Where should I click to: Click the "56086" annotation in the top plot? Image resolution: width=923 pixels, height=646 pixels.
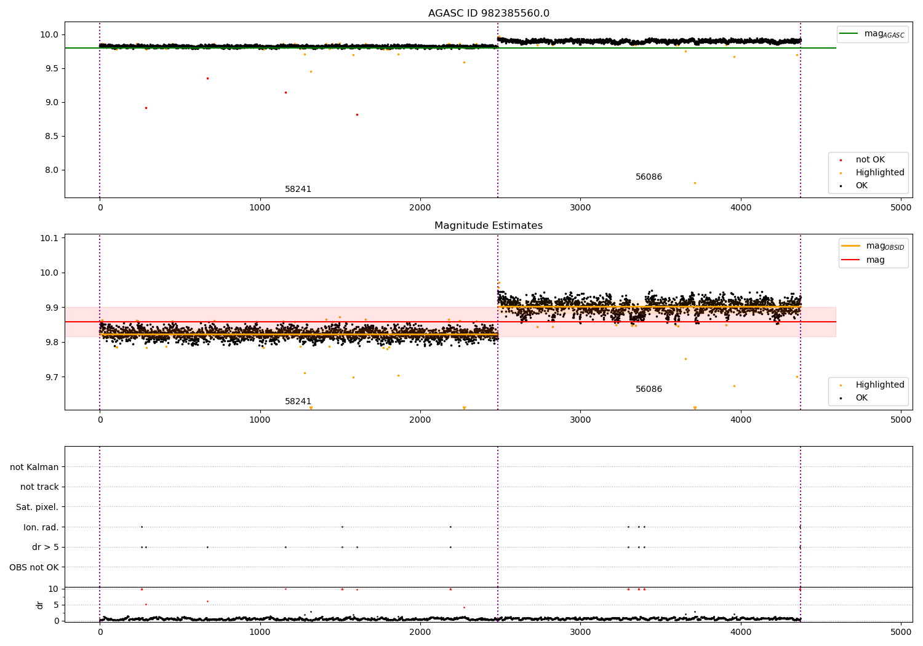pyautogui.click(x=649, y=177)
